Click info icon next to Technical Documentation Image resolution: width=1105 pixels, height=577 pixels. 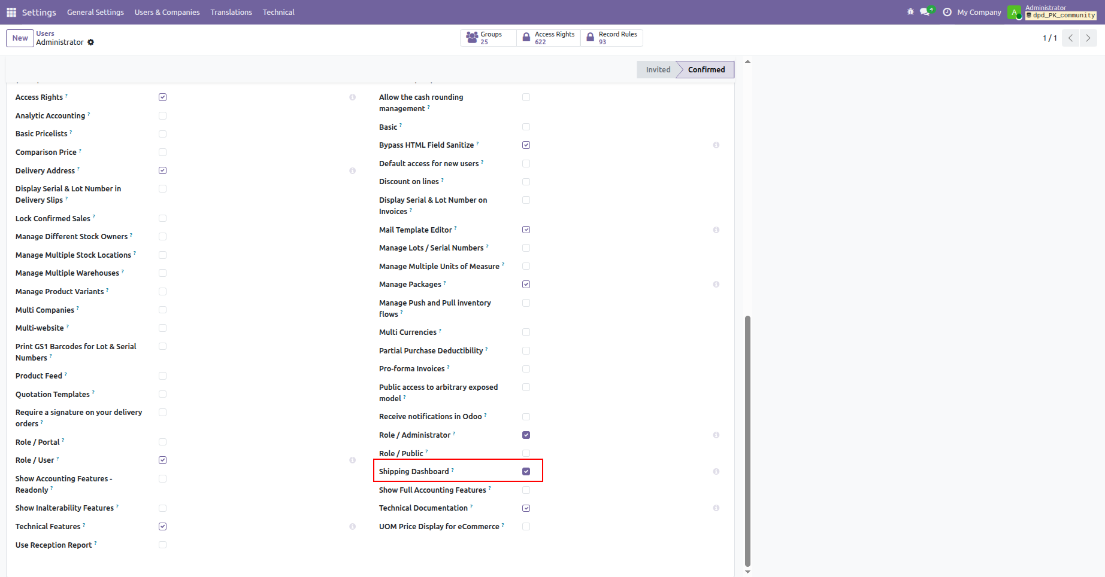pyautogui.click(x=716, y=508)
